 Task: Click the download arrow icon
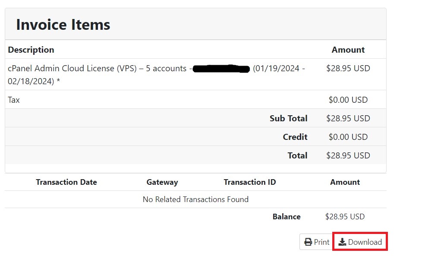pos(342,242)
